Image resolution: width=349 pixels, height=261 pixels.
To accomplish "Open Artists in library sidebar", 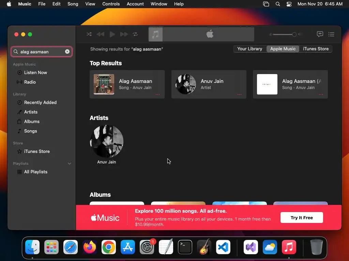I will coord(31,112).
